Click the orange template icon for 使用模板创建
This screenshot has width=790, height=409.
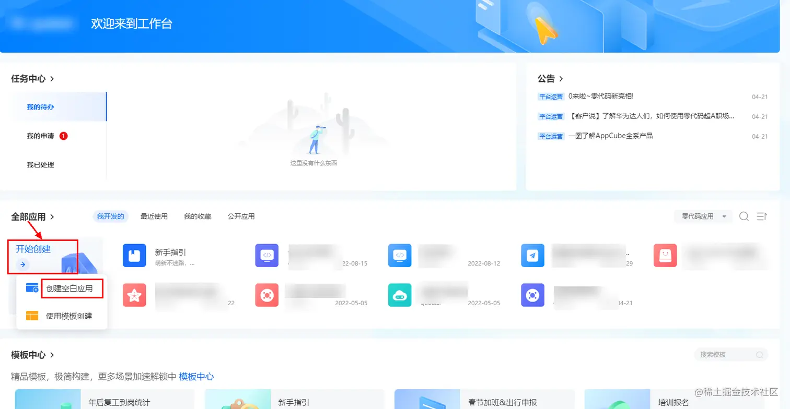coord(32,316)
